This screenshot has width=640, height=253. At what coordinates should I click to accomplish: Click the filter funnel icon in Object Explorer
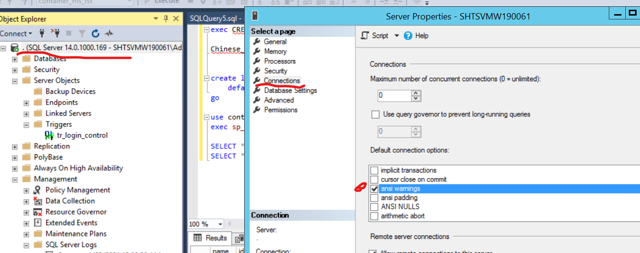tap(82, 34)
